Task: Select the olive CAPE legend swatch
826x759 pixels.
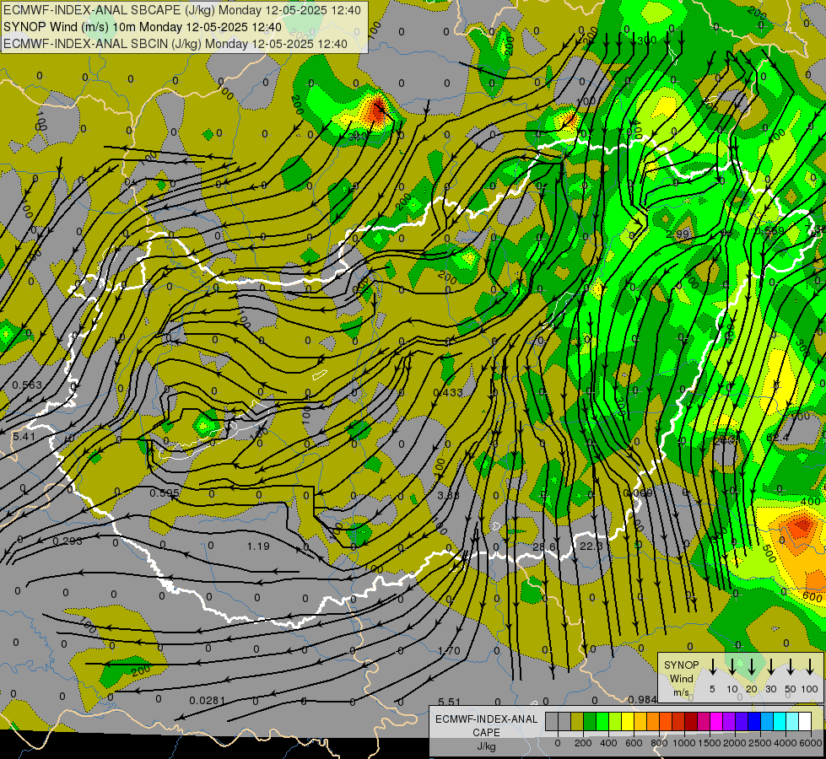Action: pyautogui.click(x=577, y=722)
